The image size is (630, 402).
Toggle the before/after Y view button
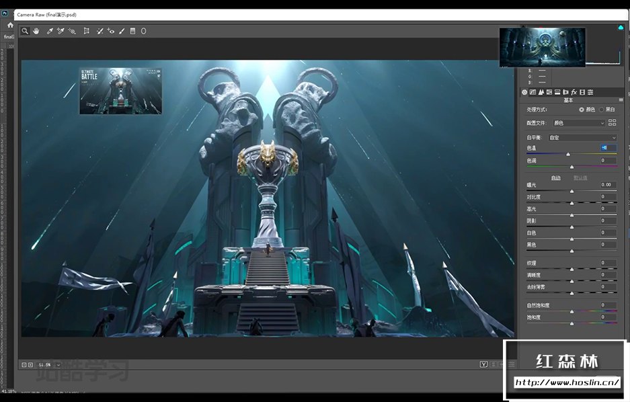[483, 364]
